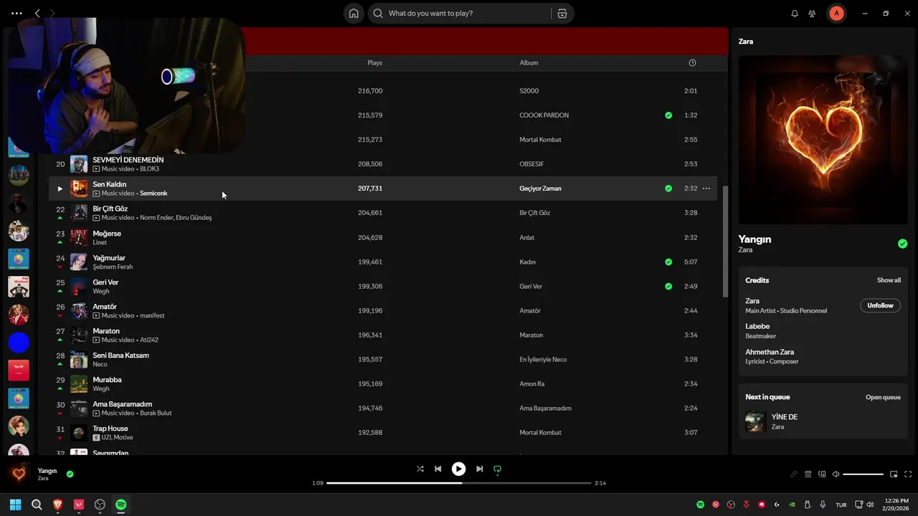Sort by Plays column header
The width and height of the screenshot is (918, 516).
point(374,63)
